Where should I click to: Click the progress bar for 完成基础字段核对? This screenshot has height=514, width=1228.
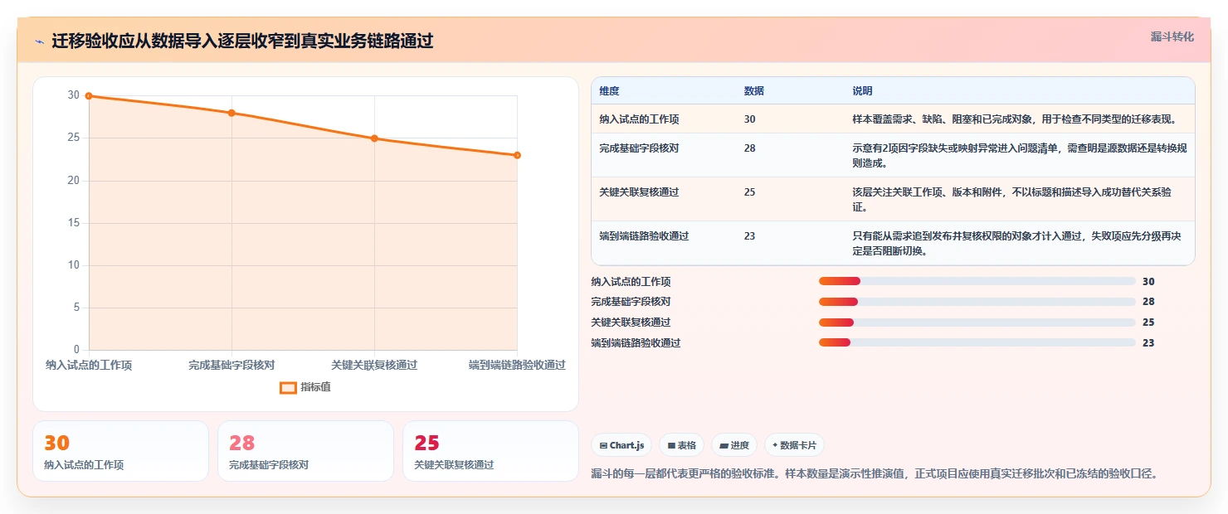tap(977, 302)
